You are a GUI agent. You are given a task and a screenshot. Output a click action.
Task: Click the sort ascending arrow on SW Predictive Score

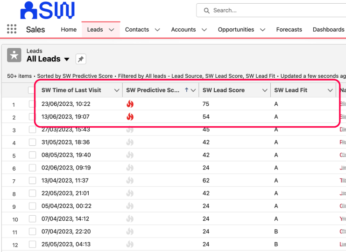186,90
